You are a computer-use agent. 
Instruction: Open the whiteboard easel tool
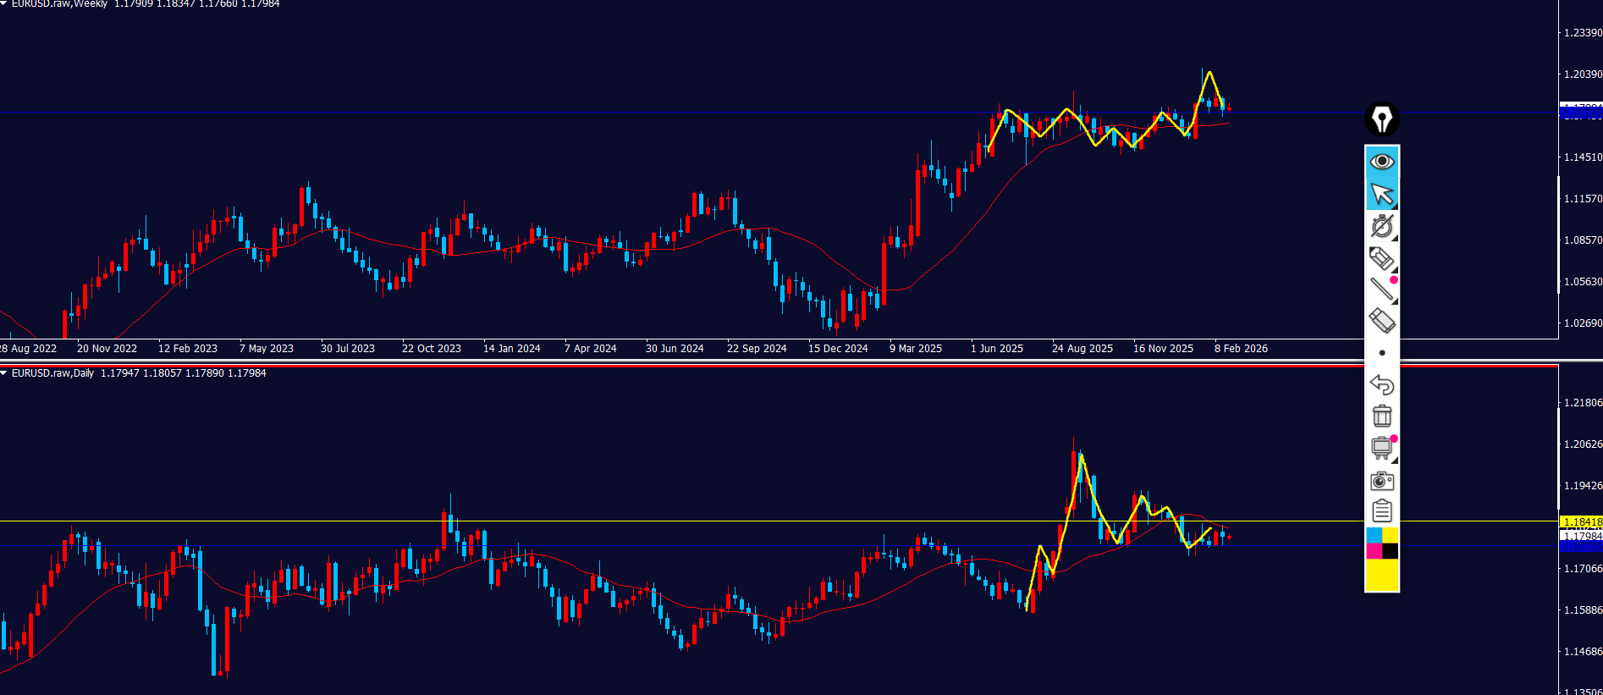coord(1381,448)
